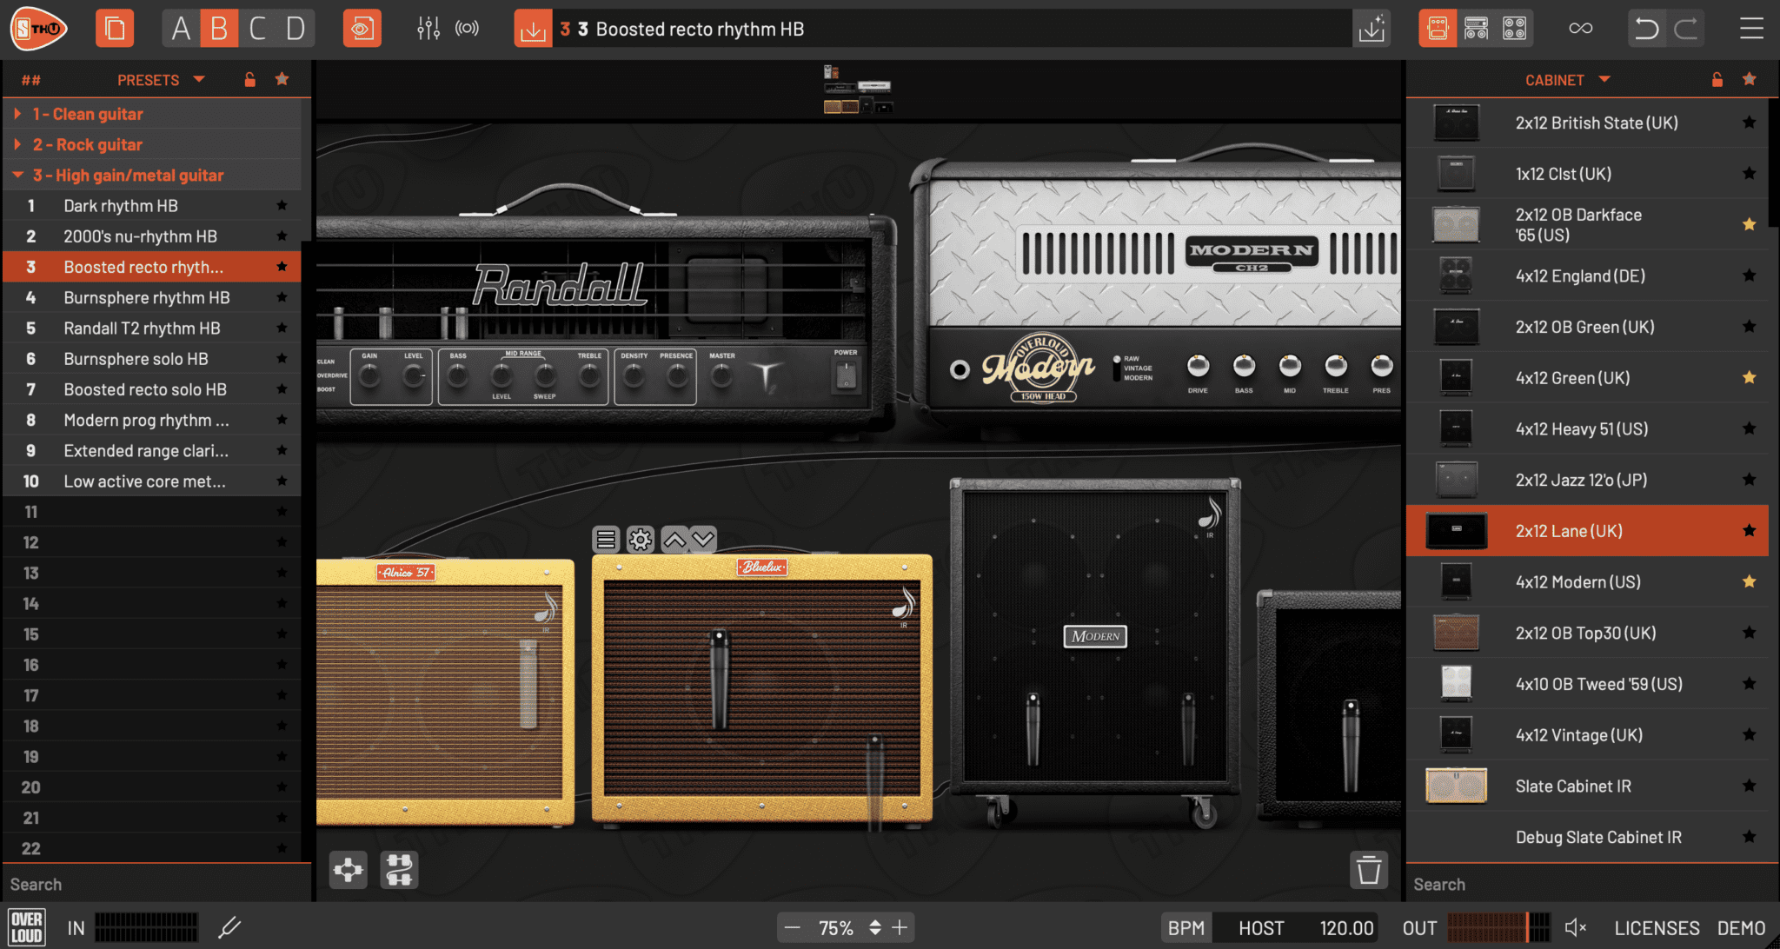
Task: Open the hamburger menu at top right
Action: click(x=1752, y=27)
